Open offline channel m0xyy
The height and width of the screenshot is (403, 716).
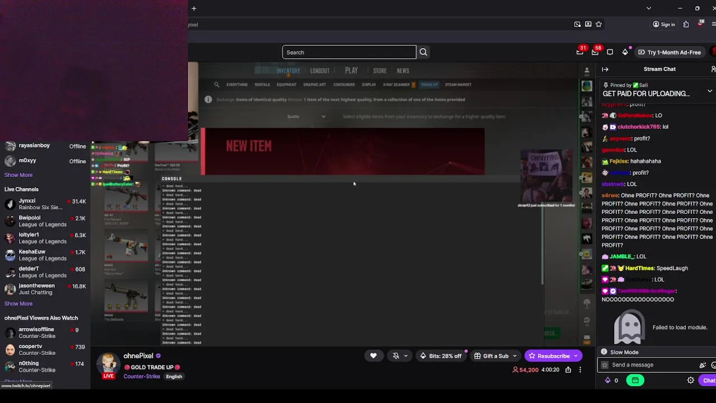[x=45, y=161]
